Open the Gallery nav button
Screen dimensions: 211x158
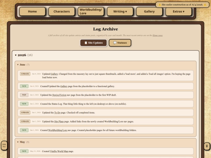[149, 11]
